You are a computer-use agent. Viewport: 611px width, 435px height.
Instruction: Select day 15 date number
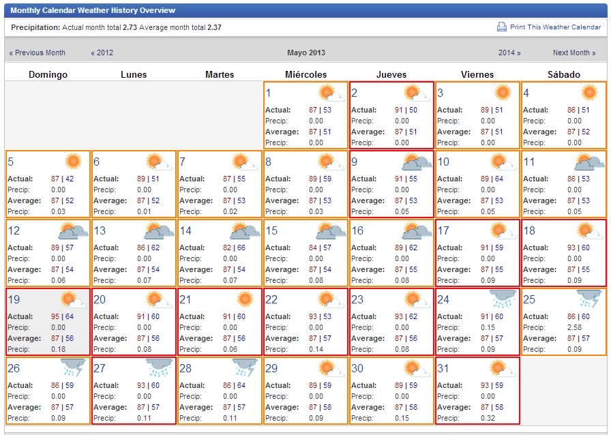pyautogui.click(x=271, y=230)
